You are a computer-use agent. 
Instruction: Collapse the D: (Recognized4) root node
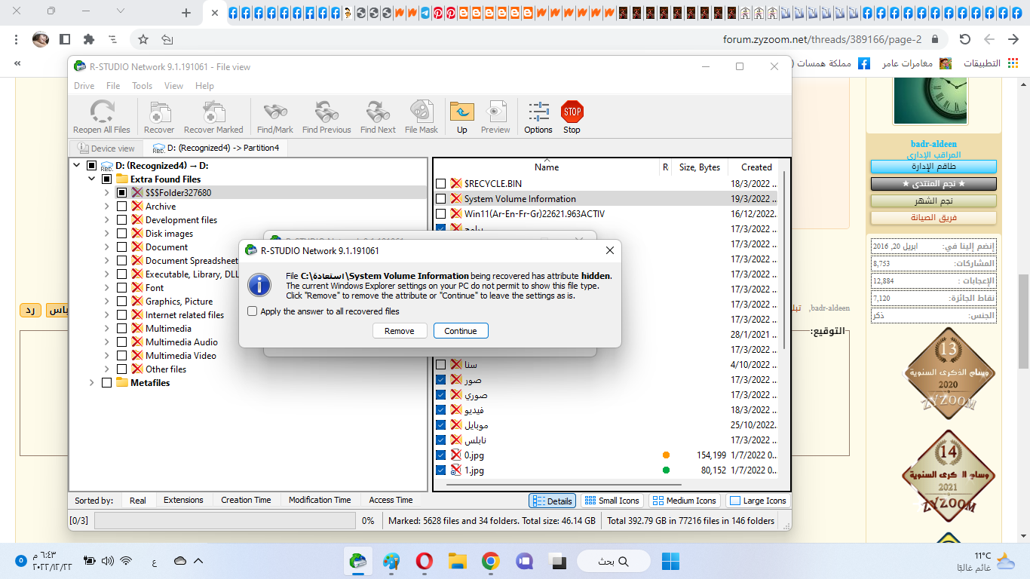click(77, 165)
